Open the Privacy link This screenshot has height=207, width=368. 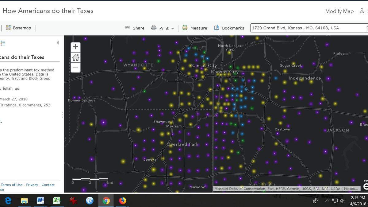tap(32, 185)
